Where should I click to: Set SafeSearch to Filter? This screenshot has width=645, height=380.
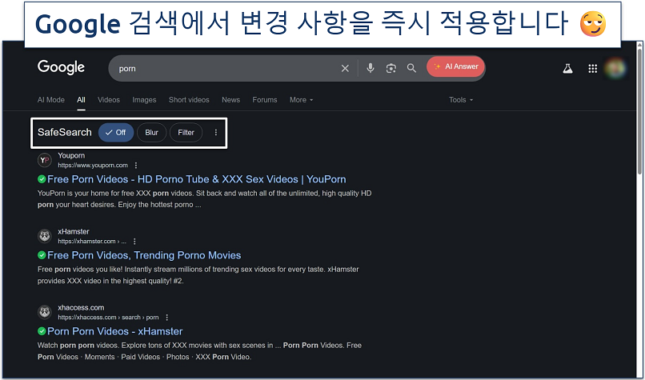[186, 133]
